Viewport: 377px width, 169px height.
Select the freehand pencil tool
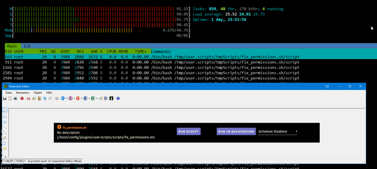coord(5,138)
